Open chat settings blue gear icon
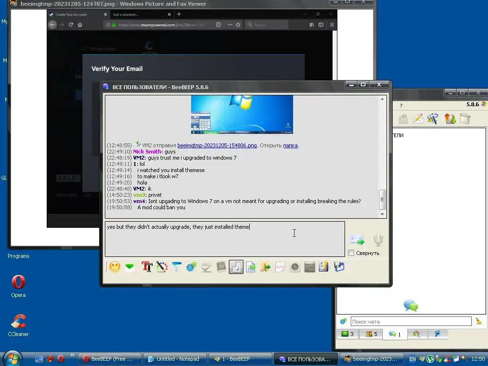The image size is (488, 366). (x=191, y=267)
